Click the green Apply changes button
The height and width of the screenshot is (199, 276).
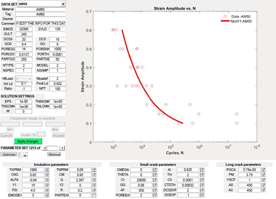pyautogui.click(x=28, y=141)
